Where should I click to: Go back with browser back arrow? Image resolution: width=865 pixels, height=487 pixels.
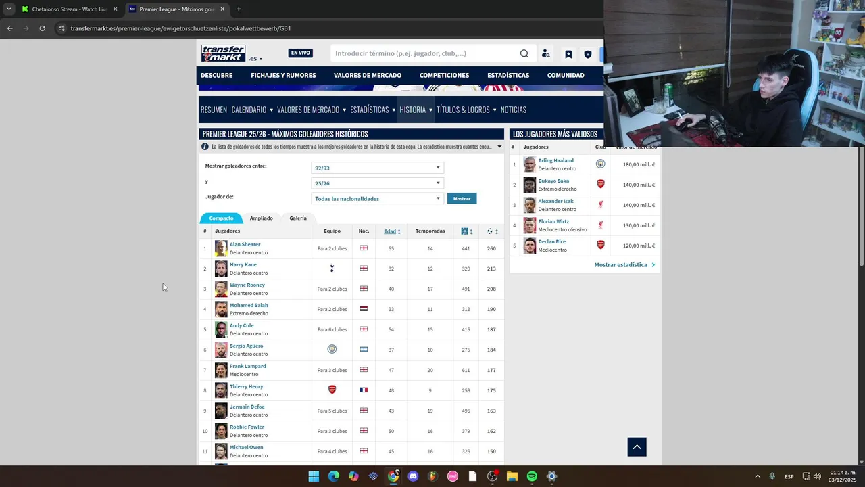tap(9, 28)
